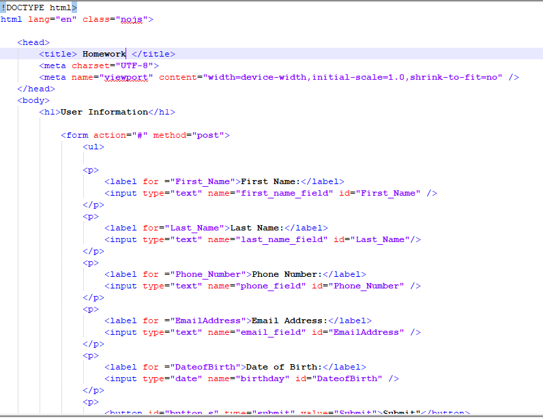Click the opening <head> tag
This screenshot has height=418, width=543.
coord(33,42)
